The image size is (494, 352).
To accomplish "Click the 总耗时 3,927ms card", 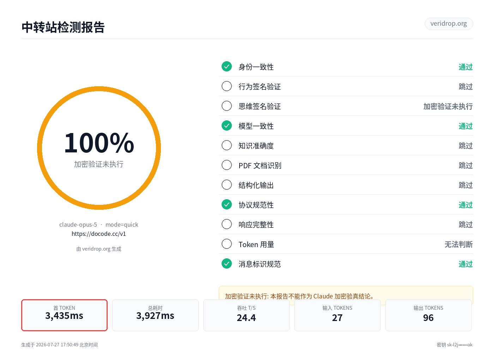I will pyautogui.click(x=155, y=315).
